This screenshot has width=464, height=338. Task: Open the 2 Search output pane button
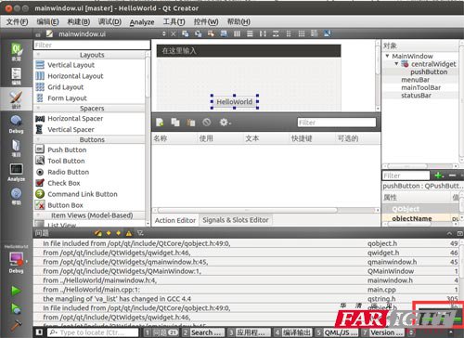[x=203, y=332]
